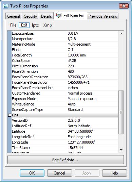Switch to the Security tab
Viewport: 132px width, 182px height.
point(30,16)
